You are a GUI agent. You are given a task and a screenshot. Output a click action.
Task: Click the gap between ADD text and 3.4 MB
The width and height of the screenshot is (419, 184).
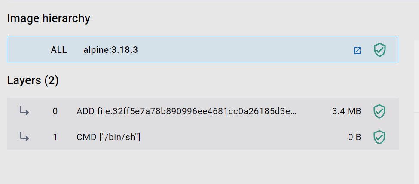(314, 111)
